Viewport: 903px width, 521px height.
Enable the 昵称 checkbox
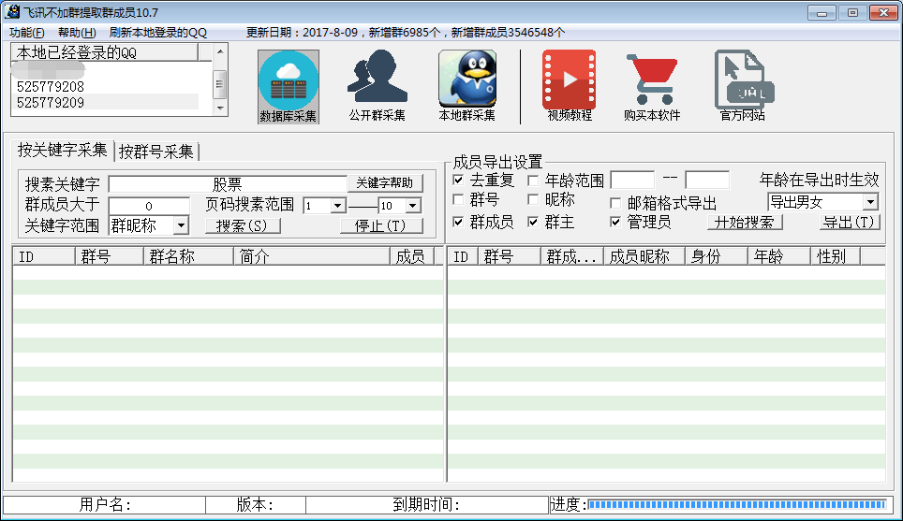[533, 199]
